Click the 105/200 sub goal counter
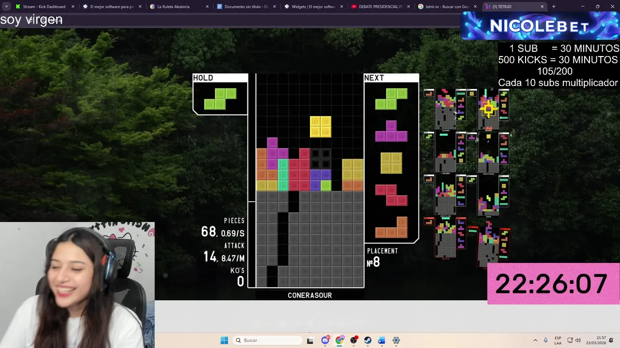The image size is (620, 348). [555, 72]
